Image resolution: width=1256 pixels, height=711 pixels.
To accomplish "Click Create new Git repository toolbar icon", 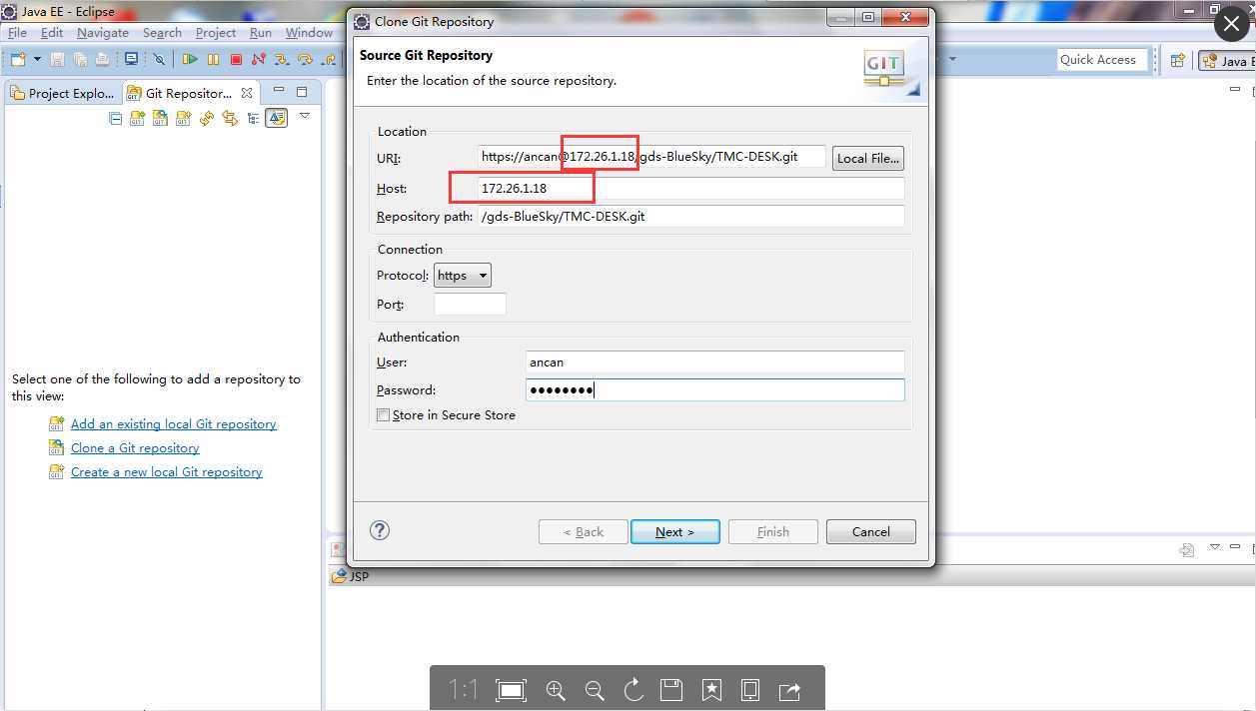I will tap(183, 118).
